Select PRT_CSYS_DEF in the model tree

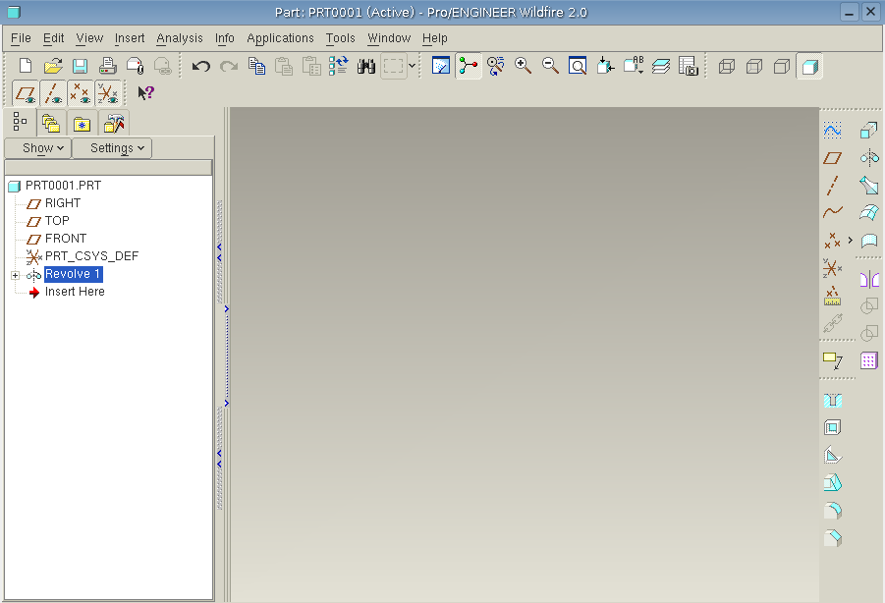tap(91, 256)
